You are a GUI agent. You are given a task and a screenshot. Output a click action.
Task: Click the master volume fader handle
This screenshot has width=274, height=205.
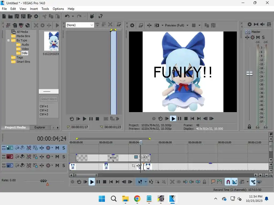point(249,73)
